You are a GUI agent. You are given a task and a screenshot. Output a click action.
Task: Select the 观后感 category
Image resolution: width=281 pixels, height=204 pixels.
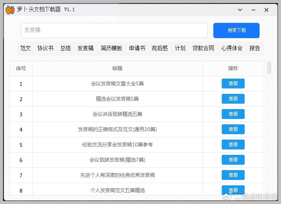[159, 48]
